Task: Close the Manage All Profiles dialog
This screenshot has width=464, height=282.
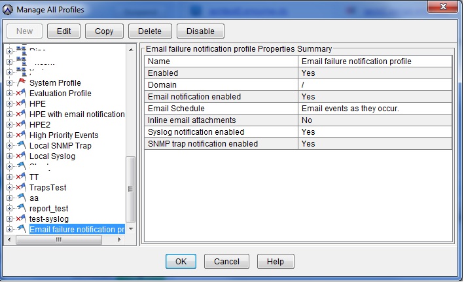Action: coord(442,7)
